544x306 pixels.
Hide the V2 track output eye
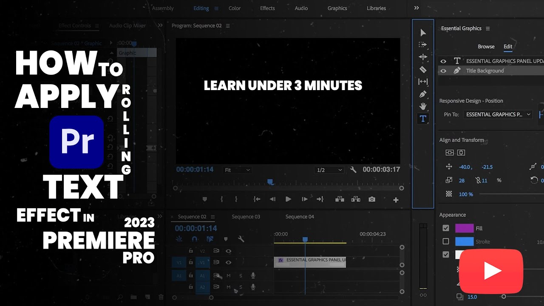coord(229,251)
